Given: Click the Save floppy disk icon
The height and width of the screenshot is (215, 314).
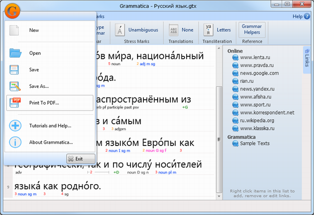Looking at the screenshot, I should (x=14, y=70).
